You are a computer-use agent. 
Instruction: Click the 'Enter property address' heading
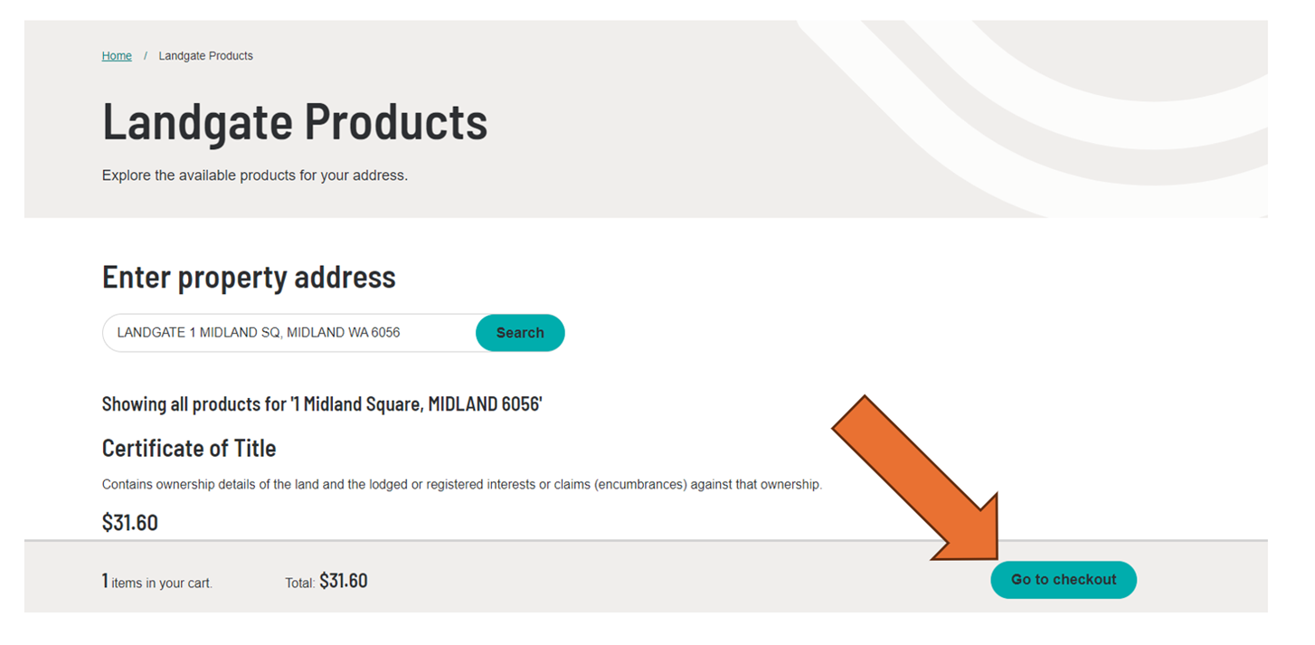(x=249, y=277)
